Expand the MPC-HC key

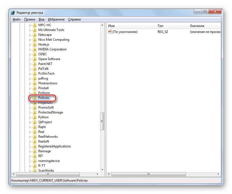[x=30, y=25]
